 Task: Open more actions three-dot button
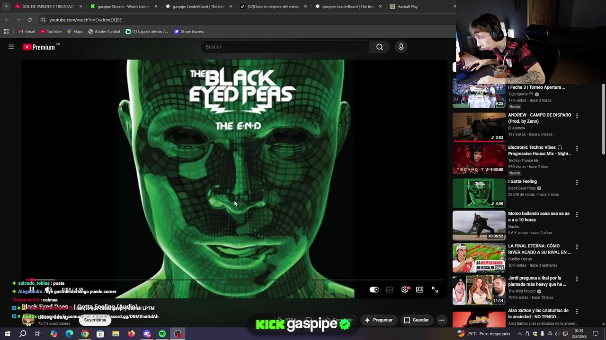[442, 320]
